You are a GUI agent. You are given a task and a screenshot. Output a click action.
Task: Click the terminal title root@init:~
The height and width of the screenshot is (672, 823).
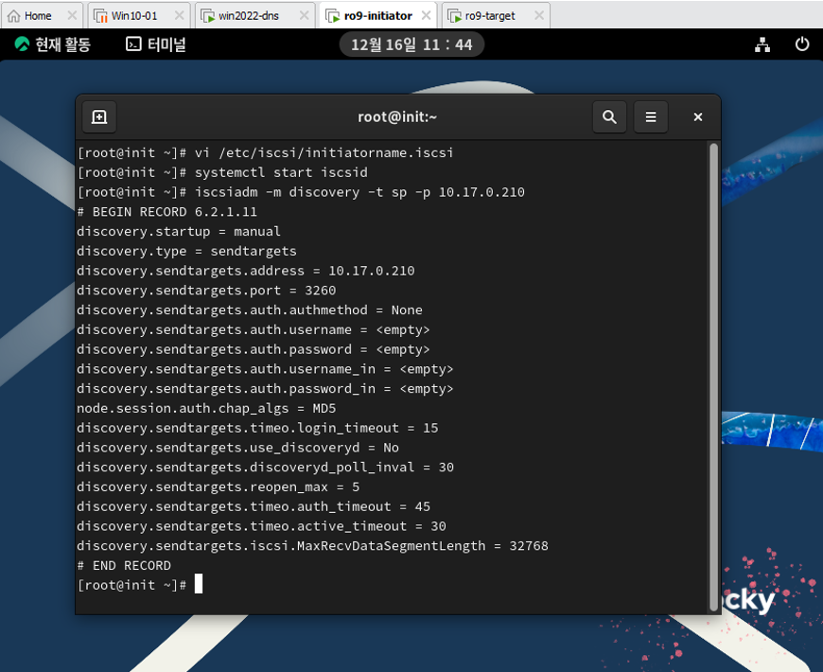[x=397, y=117]
